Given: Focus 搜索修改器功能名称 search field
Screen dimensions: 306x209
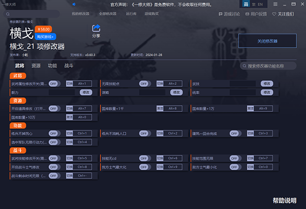Looking at the screenshot, I should coord(268,66).
